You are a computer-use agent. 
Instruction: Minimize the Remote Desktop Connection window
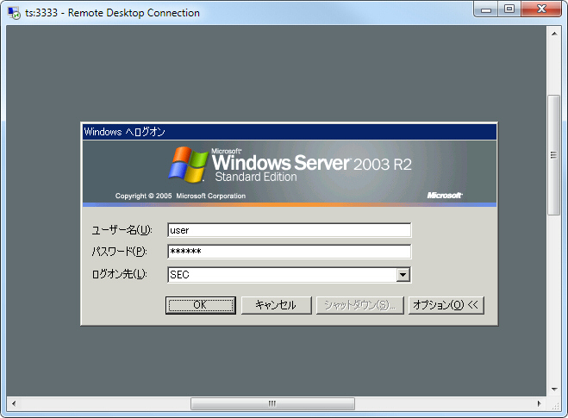click(x=486, y=9)
